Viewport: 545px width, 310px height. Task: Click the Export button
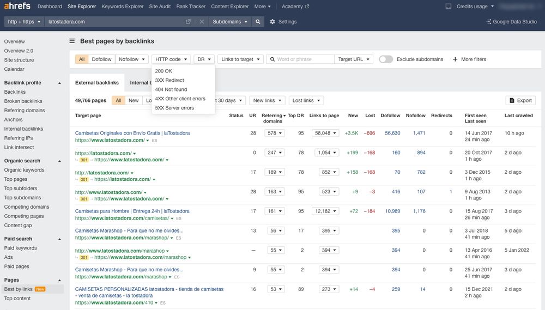tap(520, 100)
